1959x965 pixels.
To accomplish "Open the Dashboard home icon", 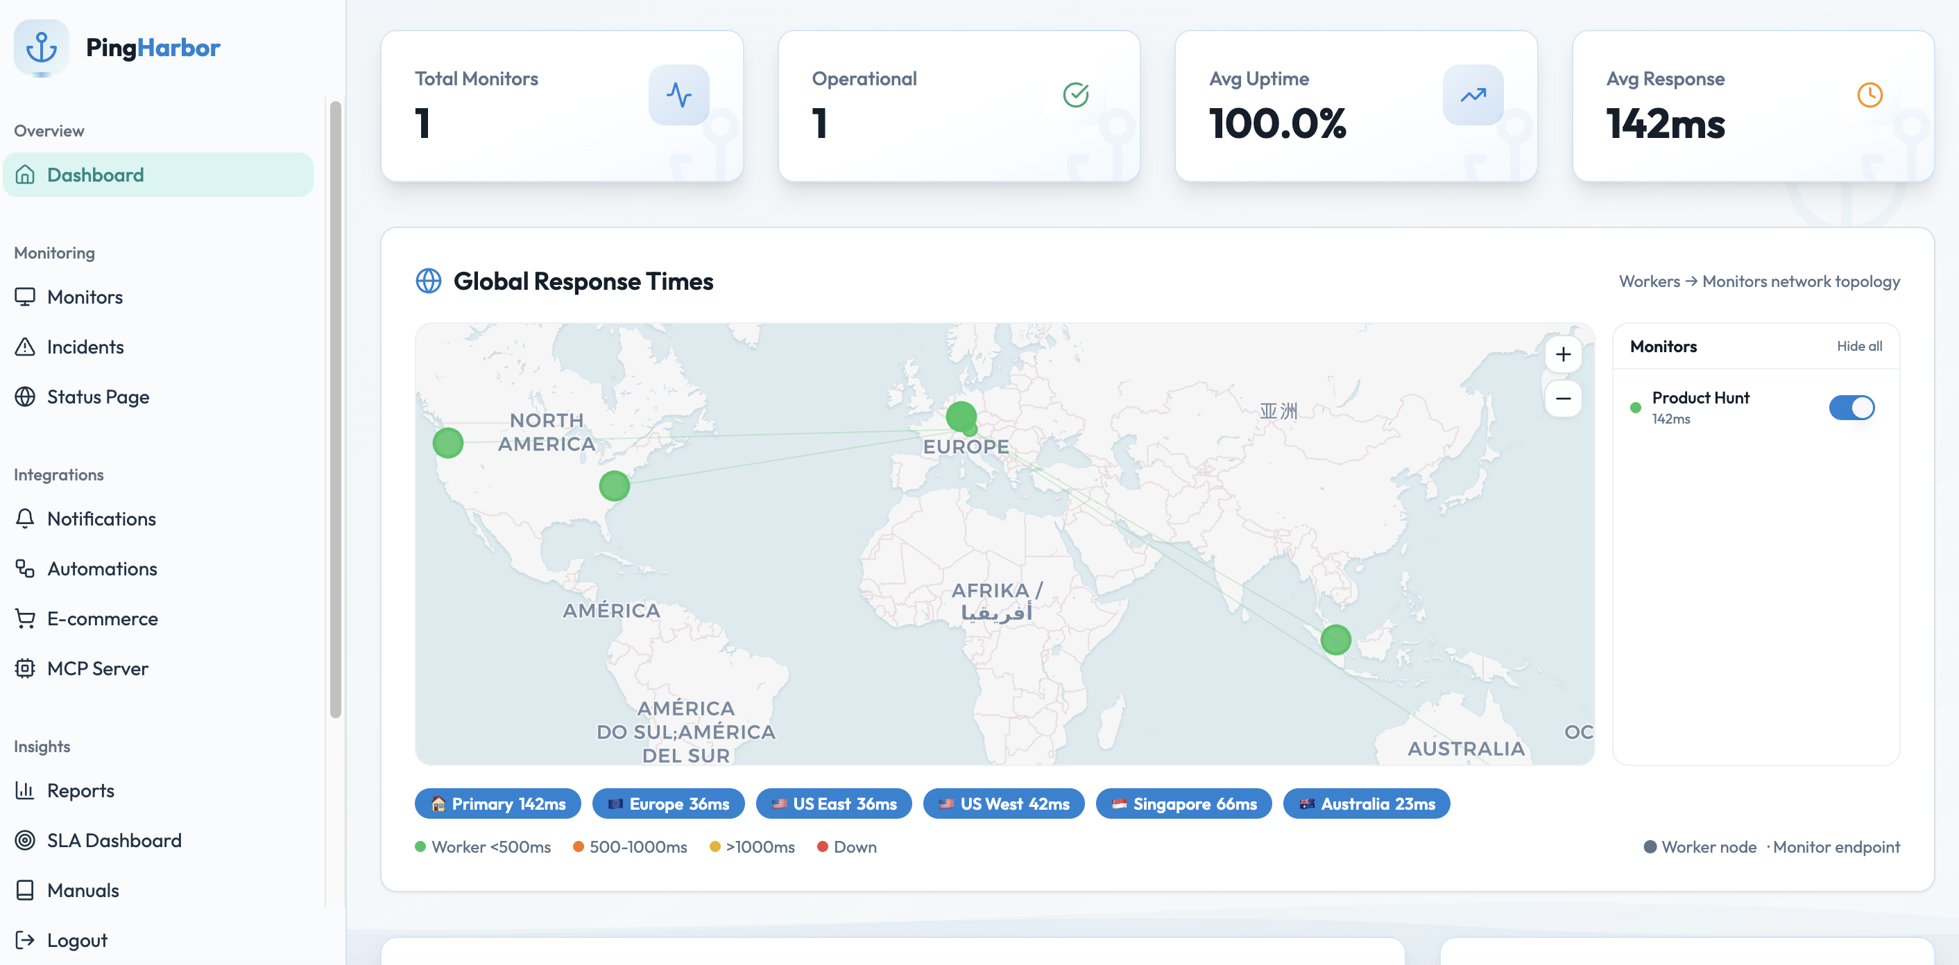I will pyautogui.click(x=25, y=175).
